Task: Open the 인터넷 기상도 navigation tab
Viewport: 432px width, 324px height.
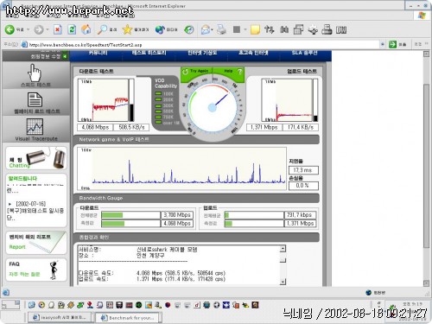Action: tap(202, 53)
